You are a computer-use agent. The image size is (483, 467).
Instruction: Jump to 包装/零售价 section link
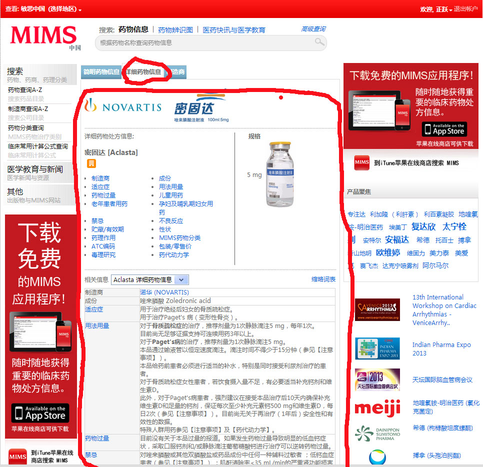[175, 246]
